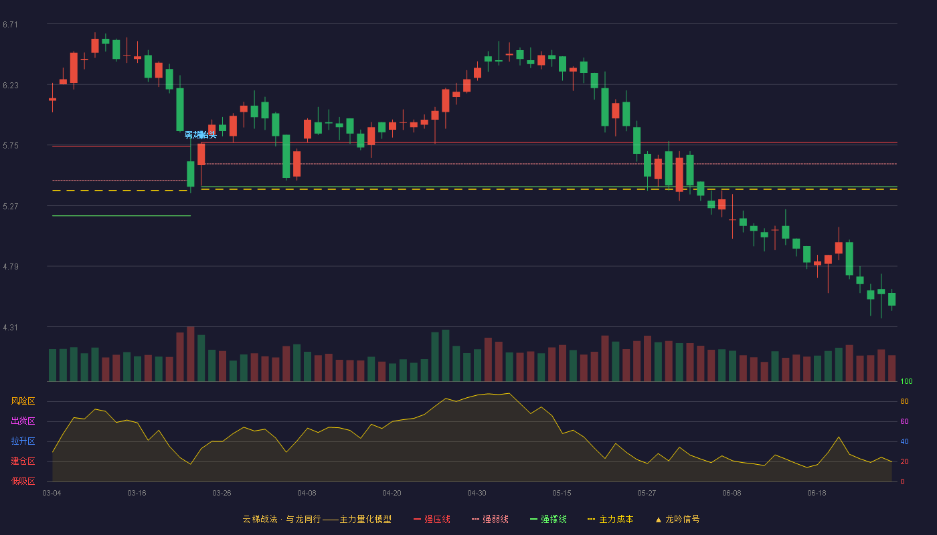
Task: Click the 龙吟信号 triangle legend icon
Action: pyautogui.click(x=659, y=520)
